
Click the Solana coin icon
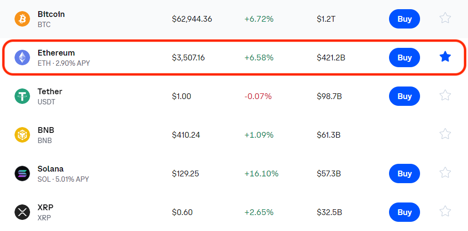tap(22, 173)
